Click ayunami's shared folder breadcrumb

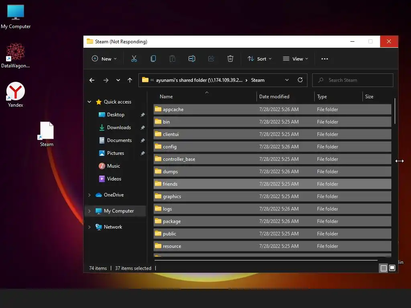click(x=199, y=80)
